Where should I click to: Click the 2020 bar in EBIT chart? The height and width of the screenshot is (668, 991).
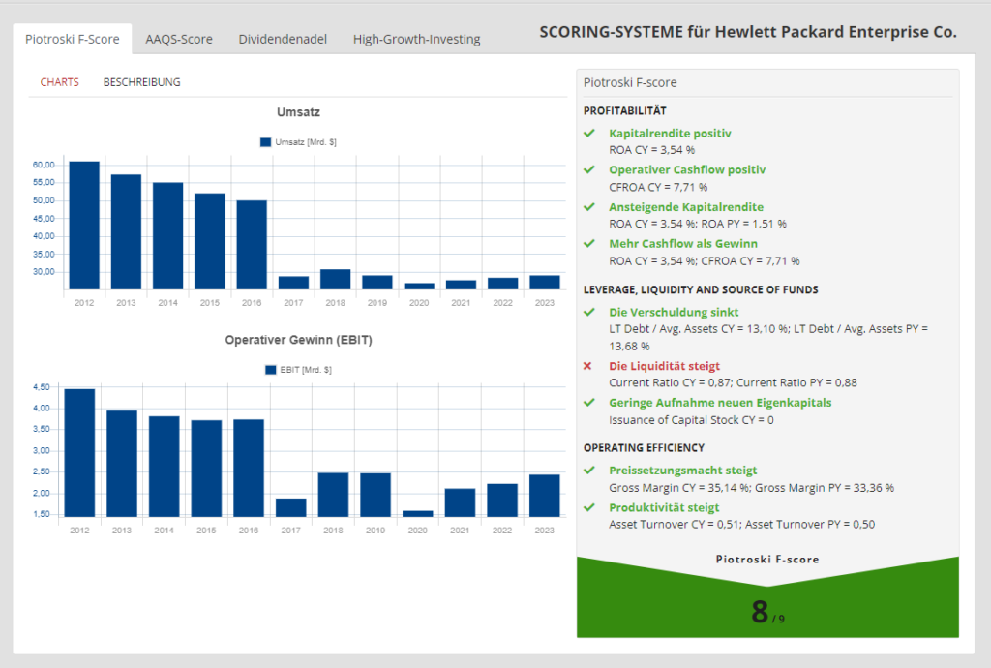[x=417, y=513]
